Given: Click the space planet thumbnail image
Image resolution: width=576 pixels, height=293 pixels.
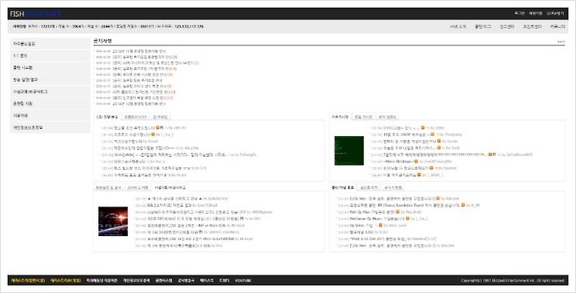Looking at the screenshot, I should pos(113,221).
